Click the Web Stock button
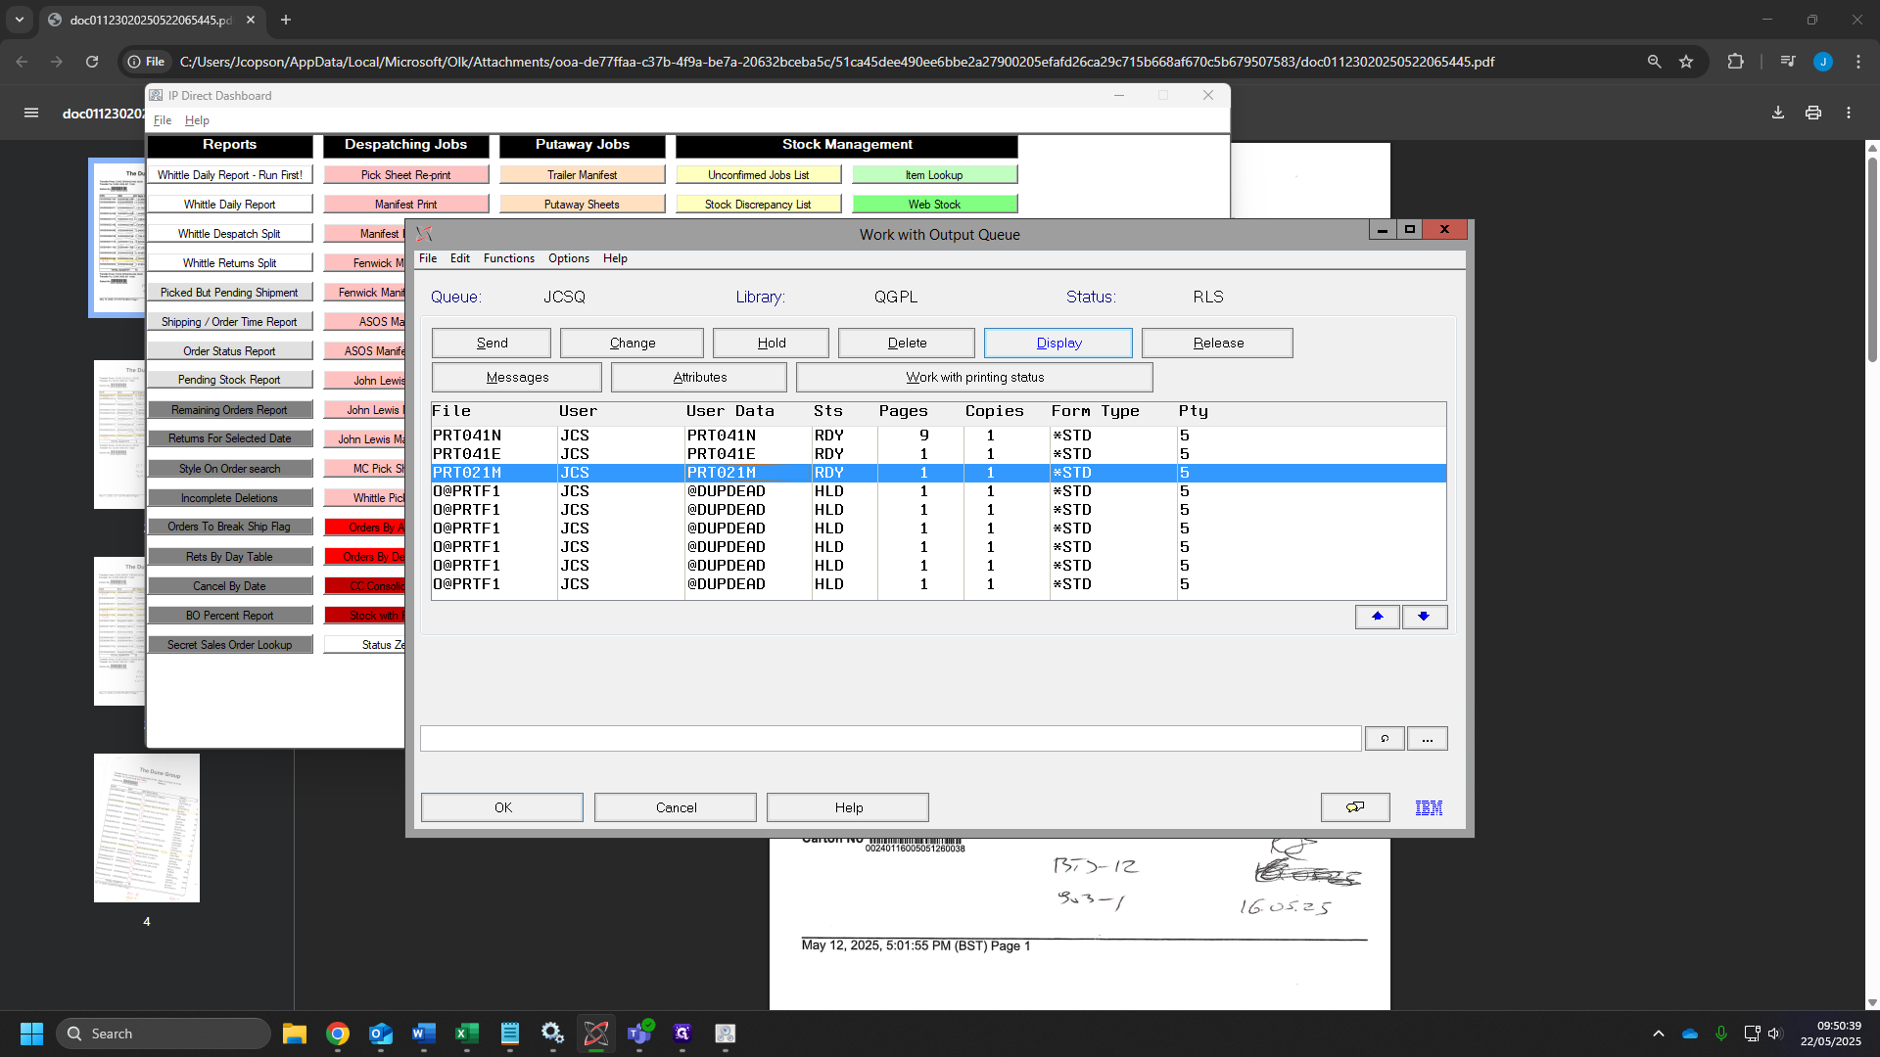 [x=935, y=205]
